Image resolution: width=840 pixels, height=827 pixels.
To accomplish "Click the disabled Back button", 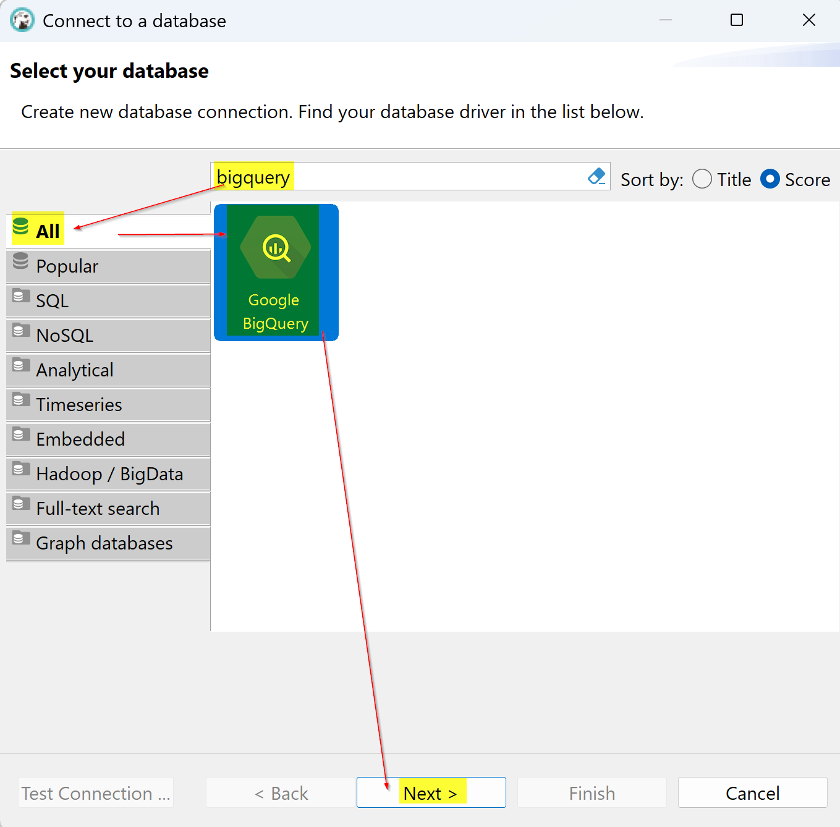I will point(281,792).
